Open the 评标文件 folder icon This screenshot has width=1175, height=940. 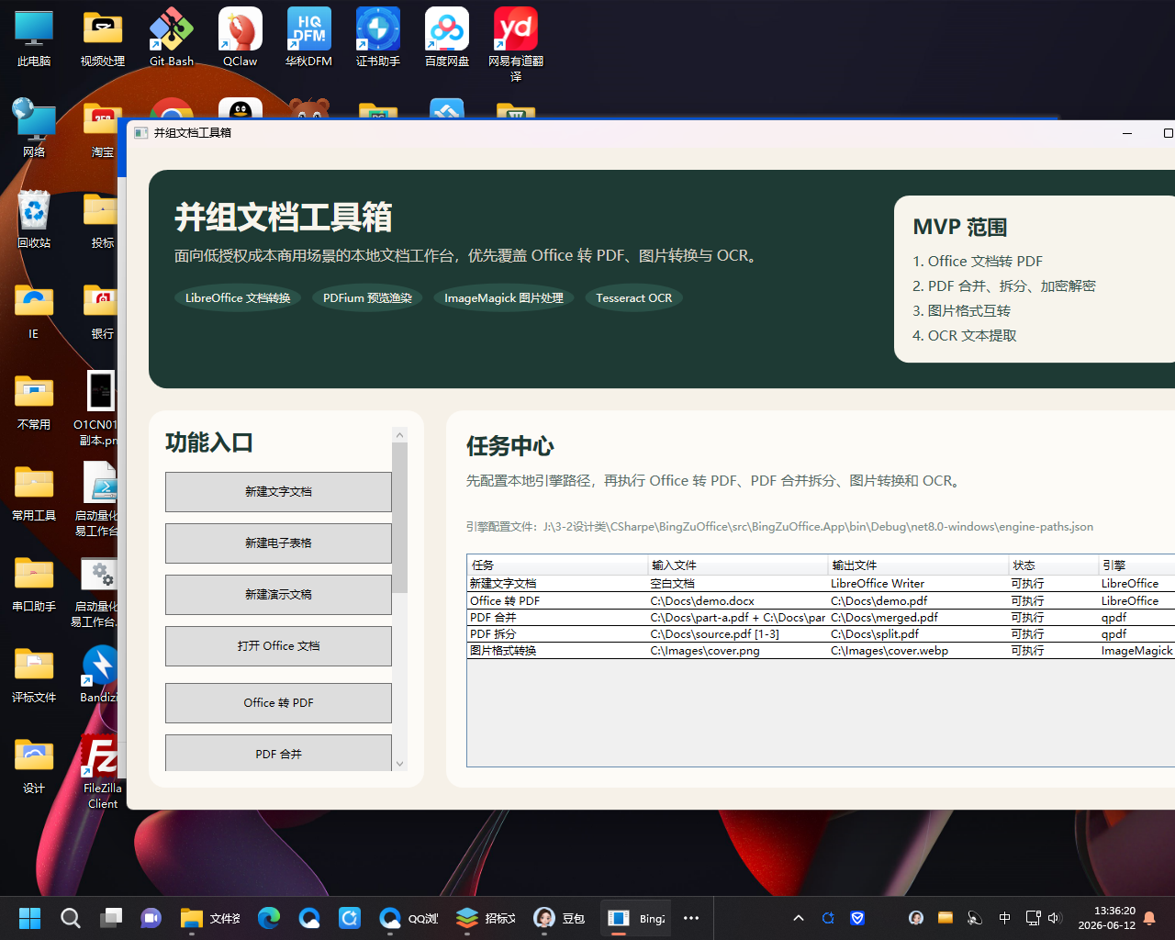(34, 674)
